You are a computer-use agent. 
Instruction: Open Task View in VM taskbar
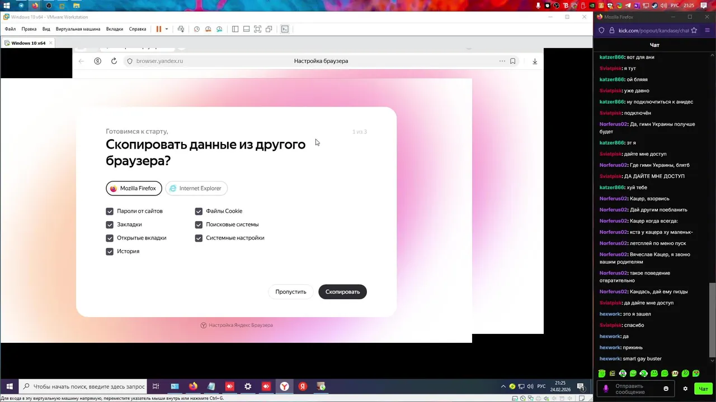(156, 386)
